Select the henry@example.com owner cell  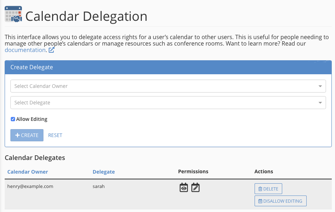(30, 187)
